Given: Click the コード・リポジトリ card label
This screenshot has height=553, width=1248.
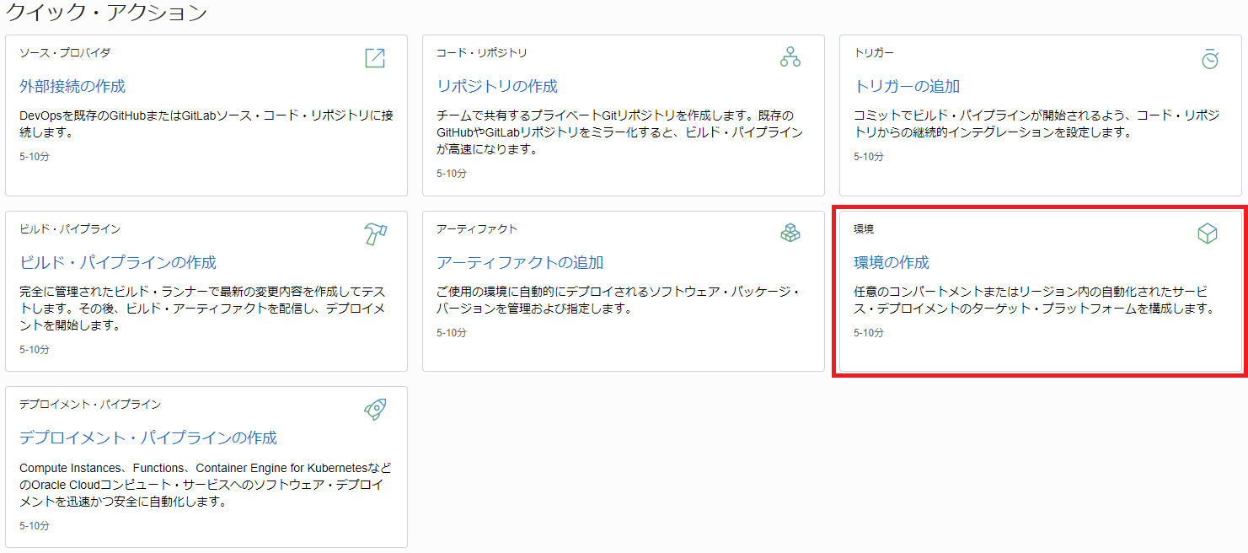Looking at the screenshot, I should click(x=481, y=53).
